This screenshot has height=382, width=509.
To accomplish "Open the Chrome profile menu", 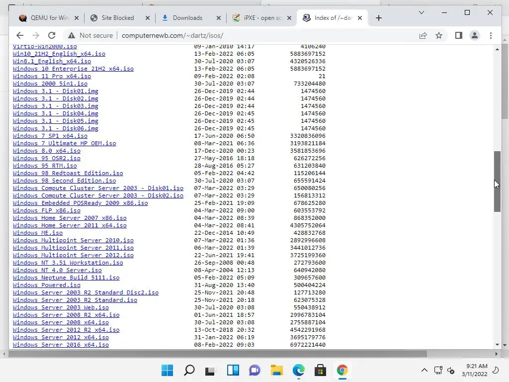I will point(475,35).
